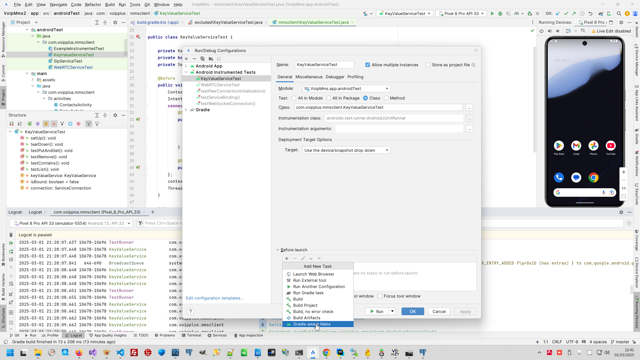Click the green Run toolbar icon
Viewport: 640px width, 360px height.
click(492, 13)
